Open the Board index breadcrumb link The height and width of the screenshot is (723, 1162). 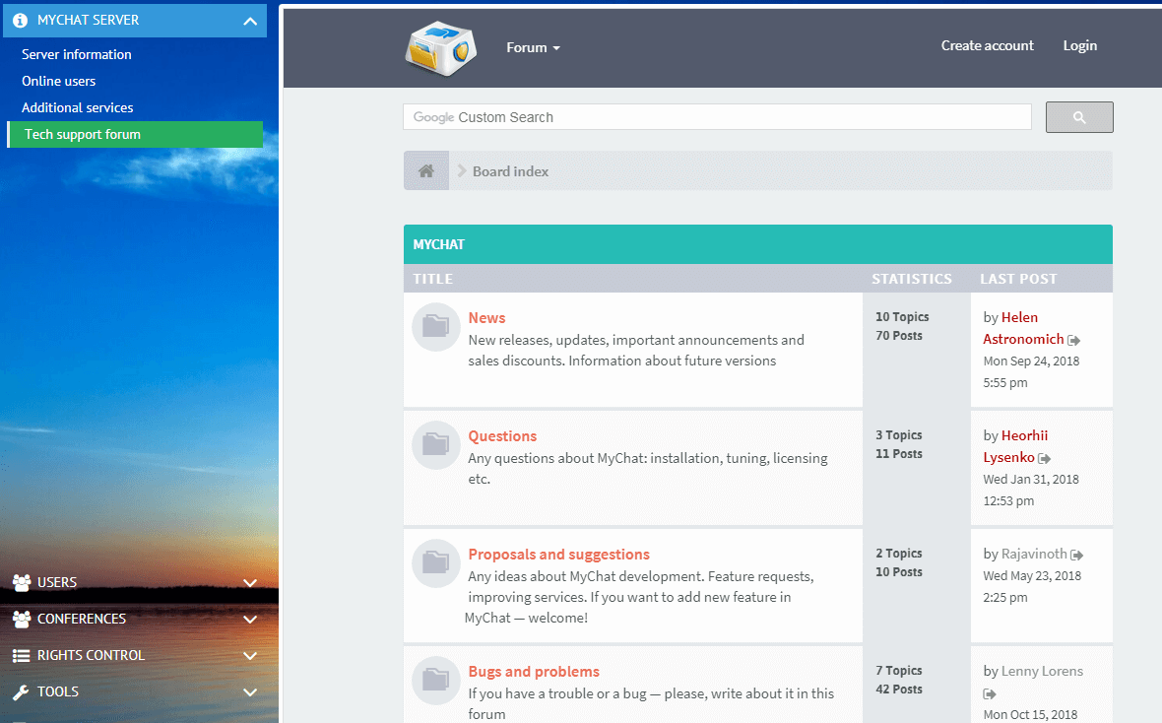point(510,171)
